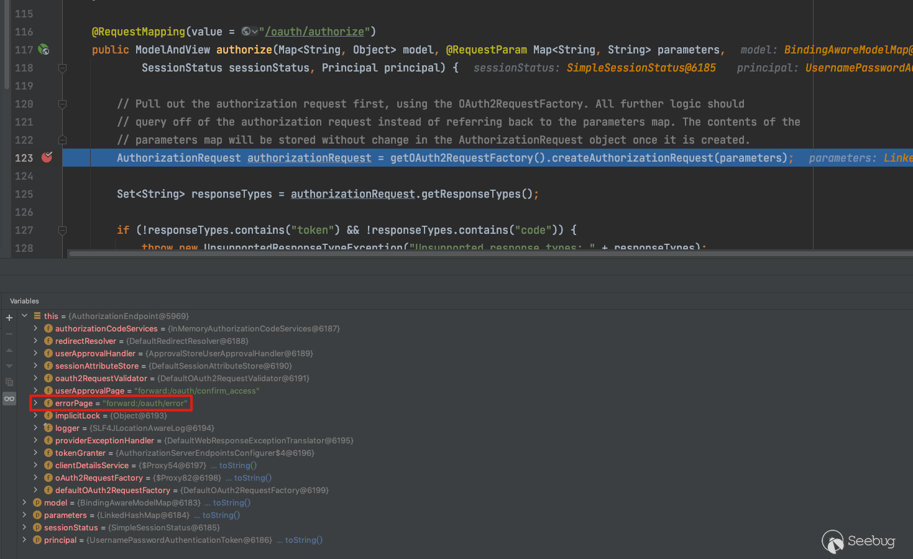
Task: Expand the parameters variable node
Action: click(24, 515)
